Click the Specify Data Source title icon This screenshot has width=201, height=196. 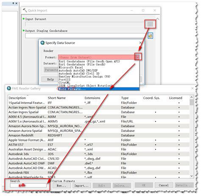[42, 43]
